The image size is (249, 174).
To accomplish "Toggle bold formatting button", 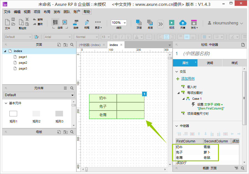I will coord(116,37).
